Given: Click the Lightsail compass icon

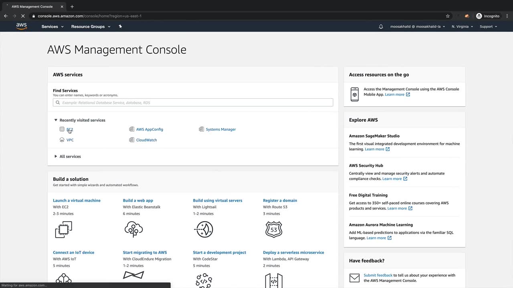Looking at the screenshot, I should pos(204,230).
